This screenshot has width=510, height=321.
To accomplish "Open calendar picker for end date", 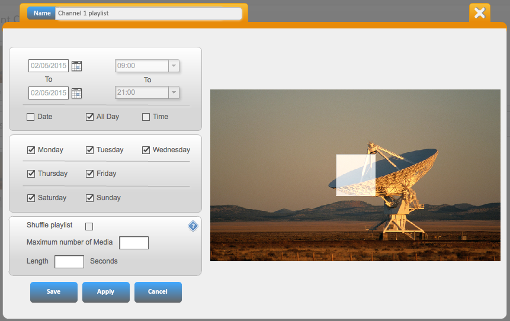I will (x=76, y=94).
